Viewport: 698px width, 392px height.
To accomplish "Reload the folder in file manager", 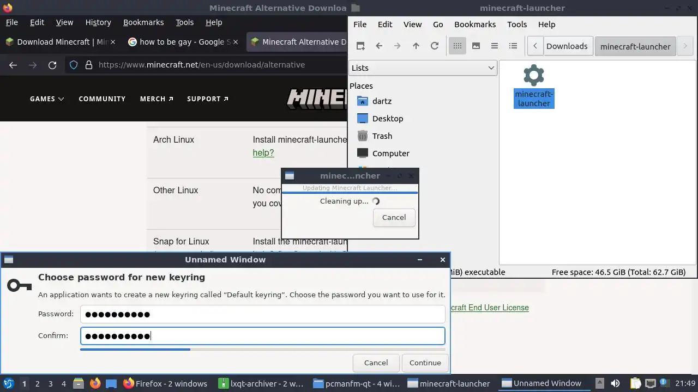I will coord(435,46).
